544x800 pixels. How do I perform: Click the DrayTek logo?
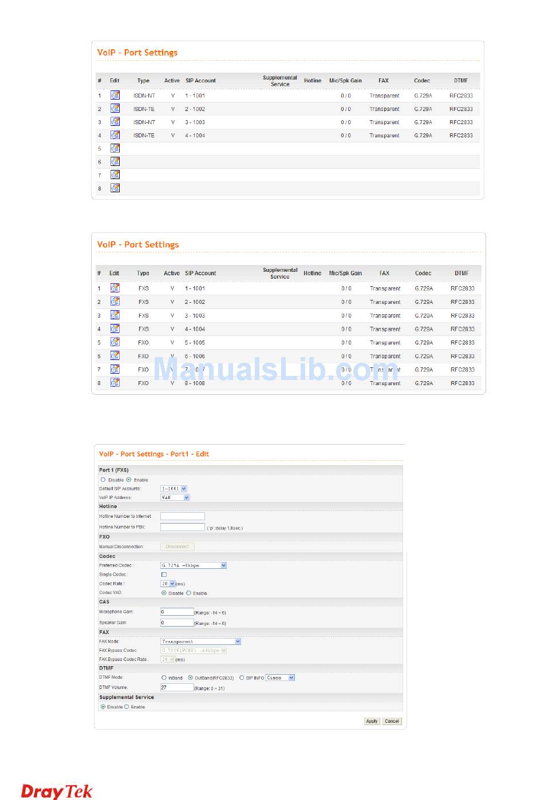pyautogui.click(x=57, y=791)
